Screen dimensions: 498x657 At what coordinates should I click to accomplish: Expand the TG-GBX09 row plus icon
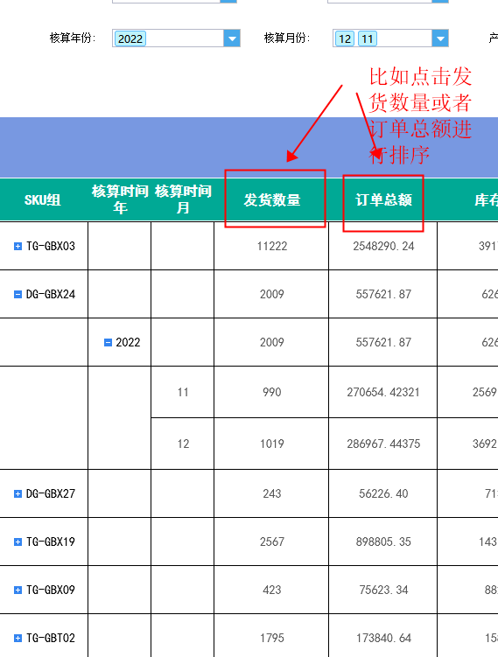tap(18, 591)
